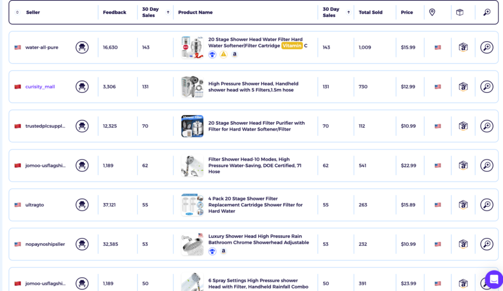This screenshot has width=503, height=291.
Task: Click magnifier search icon in $22.99 row
Action: point(487,165)
